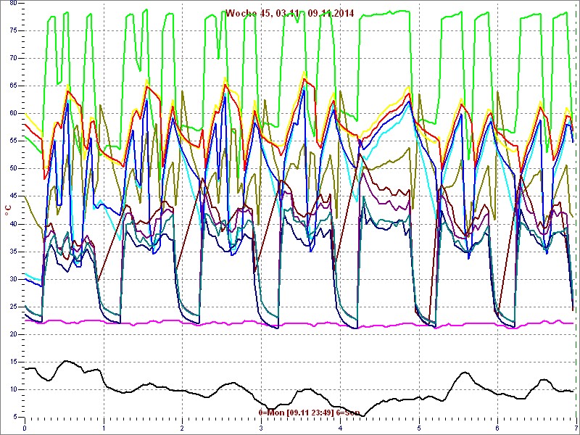Click the y-axis label '80'

(12, 3)
